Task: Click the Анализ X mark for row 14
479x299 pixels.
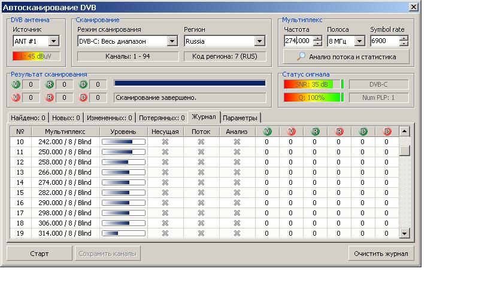Action: pos(237,182)
